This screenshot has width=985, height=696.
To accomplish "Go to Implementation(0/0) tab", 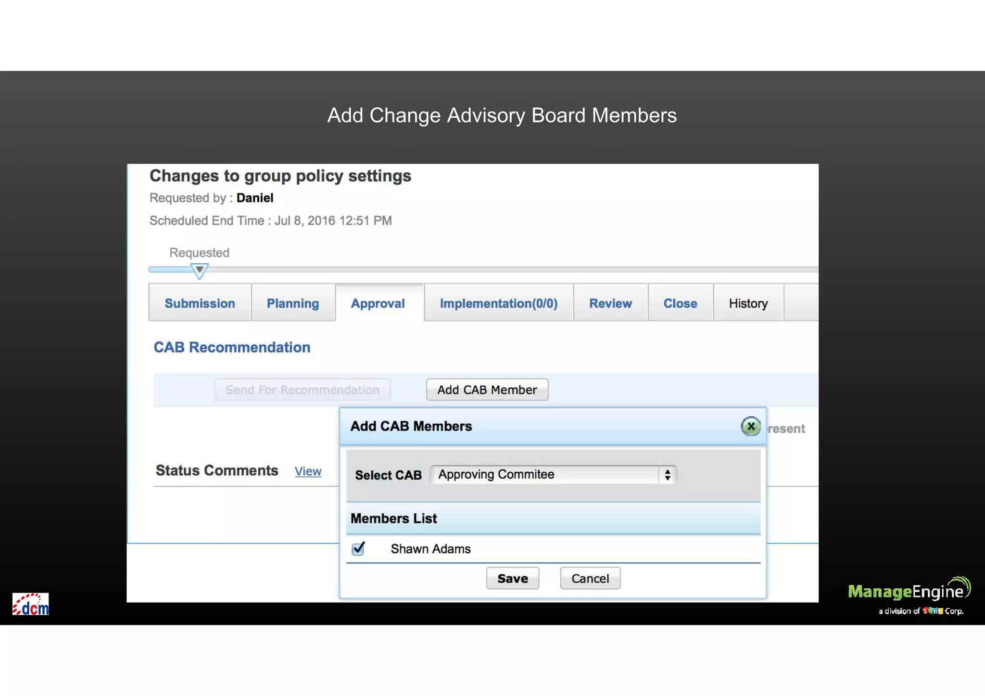I will [499, 303].
